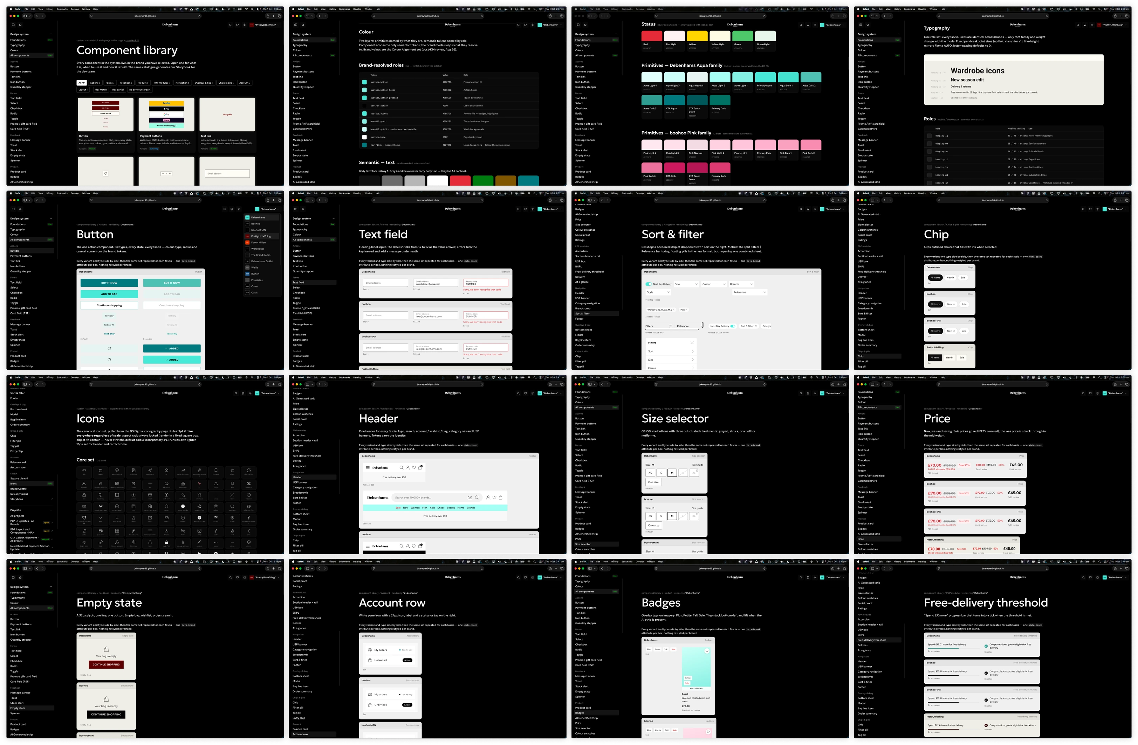
Task: Click the search icon in the Icons window
Action: click(236, 393)
